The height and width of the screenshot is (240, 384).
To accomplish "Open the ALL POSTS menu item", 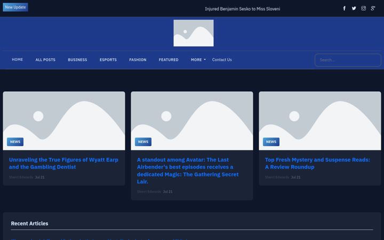I will tap(45, 60).
